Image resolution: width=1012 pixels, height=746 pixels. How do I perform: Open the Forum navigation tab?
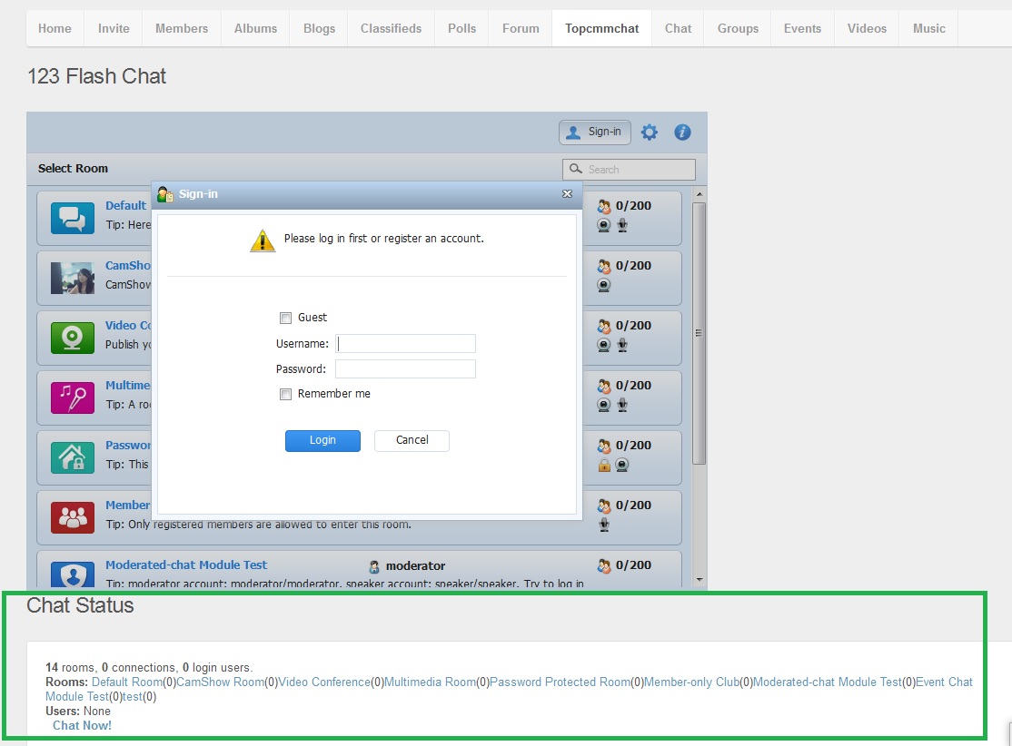520,28
